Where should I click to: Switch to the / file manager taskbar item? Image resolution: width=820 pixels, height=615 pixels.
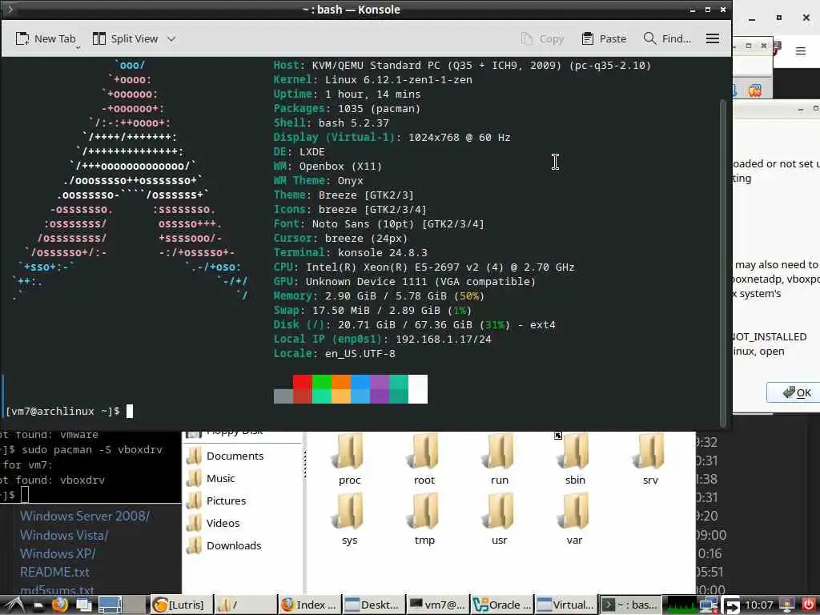tap(246, 605)
